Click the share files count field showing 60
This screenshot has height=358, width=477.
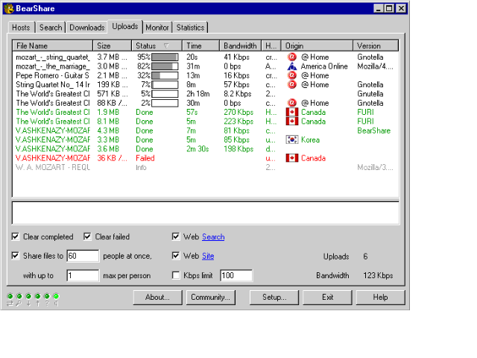(x=83, y=256)
